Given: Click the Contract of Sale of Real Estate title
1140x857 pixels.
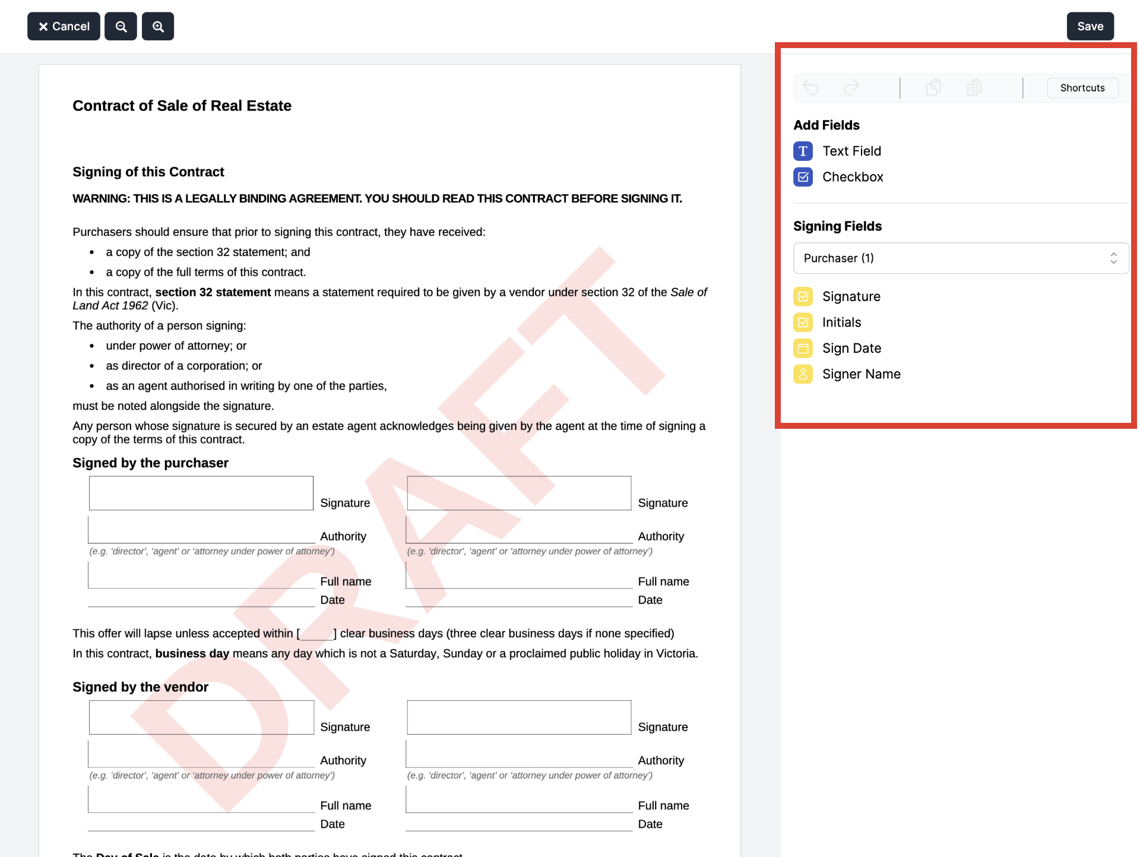Looking at the screenshot, I should click(x=182, y=106).
